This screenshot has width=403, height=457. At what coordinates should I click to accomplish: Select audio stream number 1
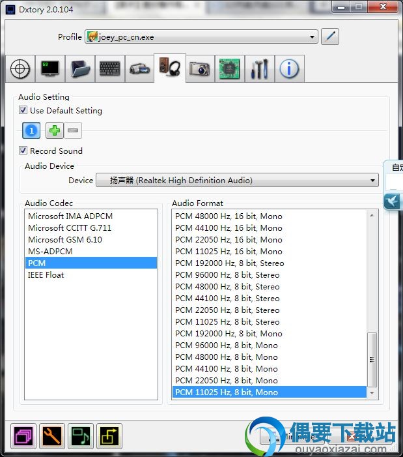[31, 130]
